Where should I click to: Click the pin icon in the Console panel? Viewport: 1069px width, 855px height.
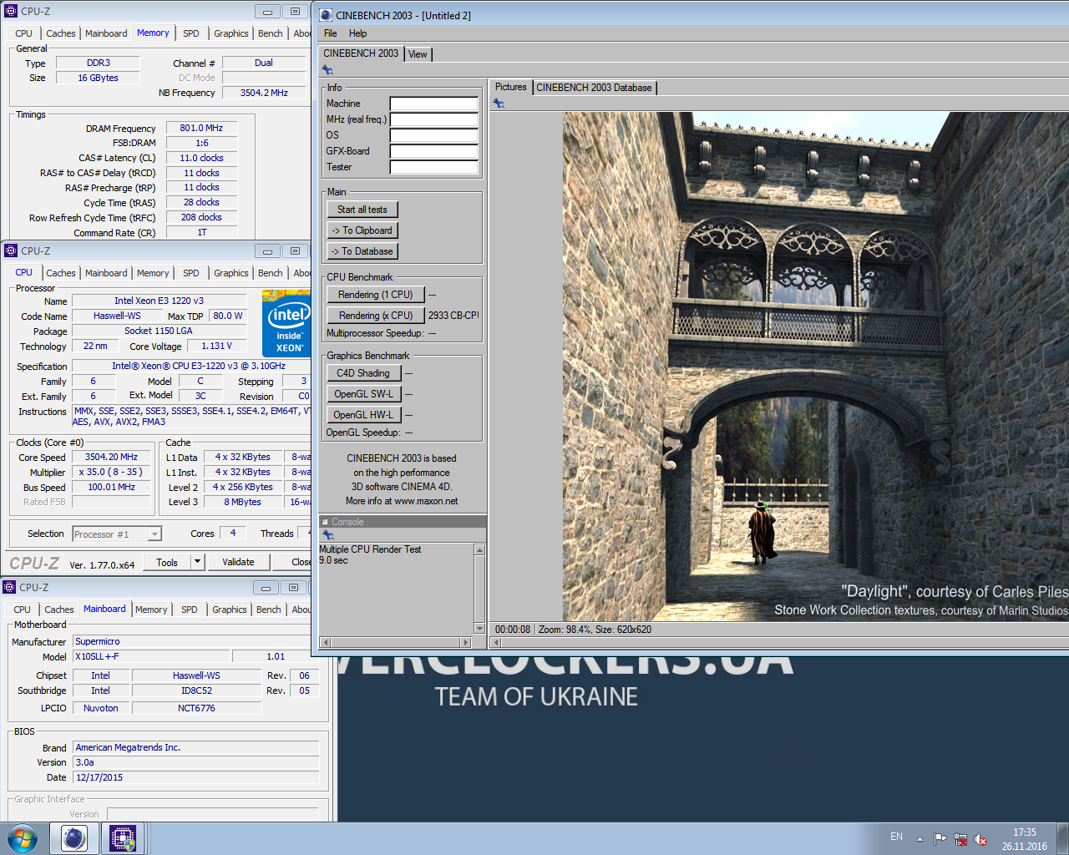[327, 534]
